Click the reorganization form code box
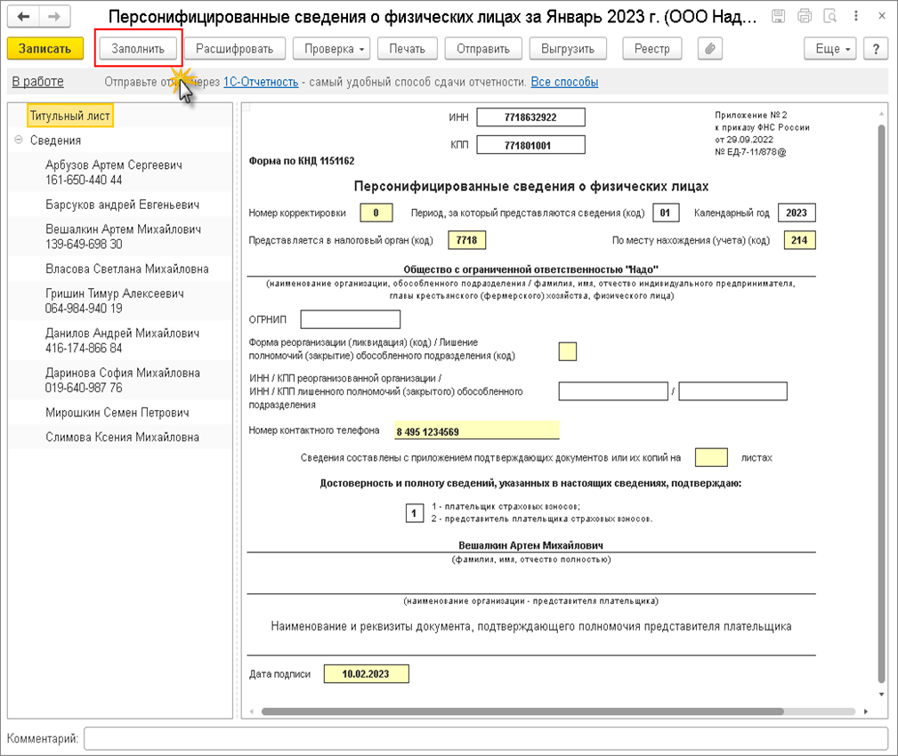This screenshot has height=756, width=898. pos(568,351)
